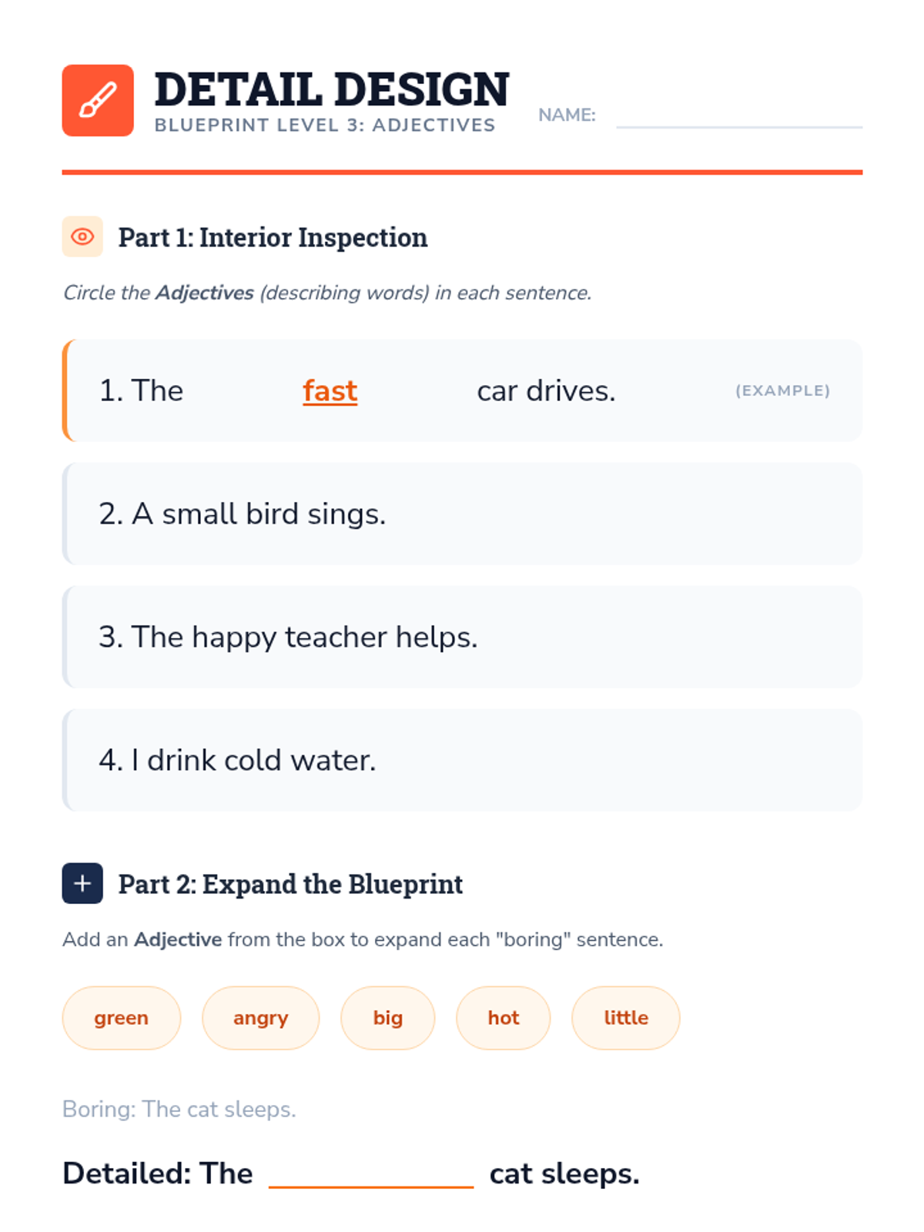Click the "Blueprint Level 3: Adjectives" subtitle
Viewport: 924px width, 1232px height.
click(325, 126)
